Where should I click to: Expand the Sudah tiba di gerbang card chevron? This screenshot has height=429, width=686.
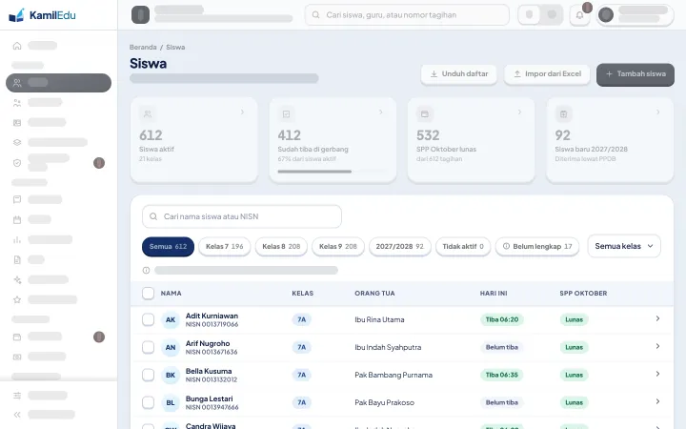pyautogui.click(x=381, y=112)
